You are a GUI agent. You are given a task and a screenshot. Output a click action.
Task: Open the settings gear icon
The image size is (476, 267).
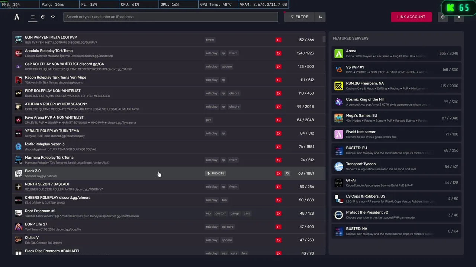[443, 17]
